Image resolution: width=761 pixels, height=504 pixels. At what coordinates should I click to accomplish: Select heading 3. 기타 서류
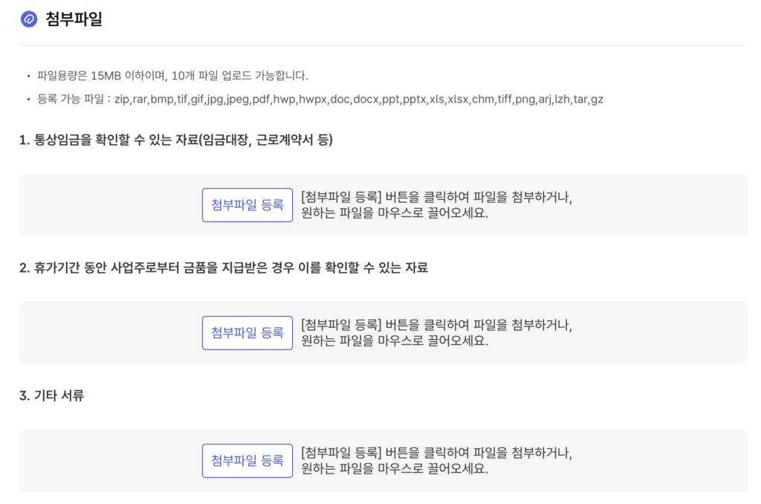(51, 395)
